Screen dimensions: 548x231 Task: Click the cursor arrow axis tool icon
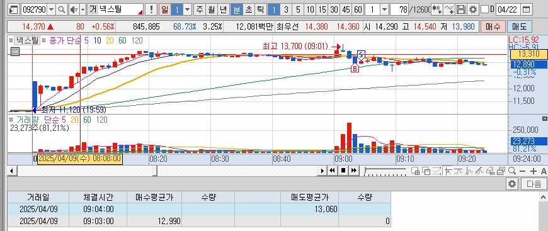[x=447, y=171]
